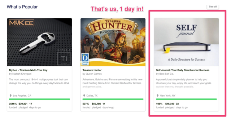The image size is (236, 128).
Task: Click the Dallas, TX location pin icon
Action: [84, 95]
